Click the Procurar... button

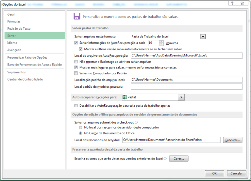(233, 140)
